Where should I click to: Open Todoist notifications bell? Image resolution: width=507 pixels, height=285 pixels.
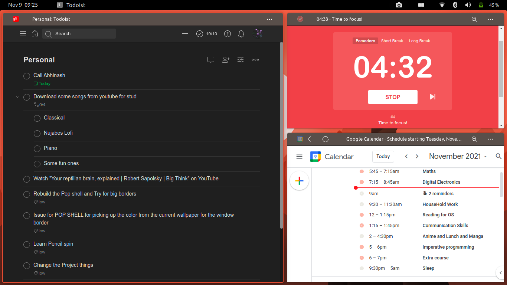click(x=241, y=33)
